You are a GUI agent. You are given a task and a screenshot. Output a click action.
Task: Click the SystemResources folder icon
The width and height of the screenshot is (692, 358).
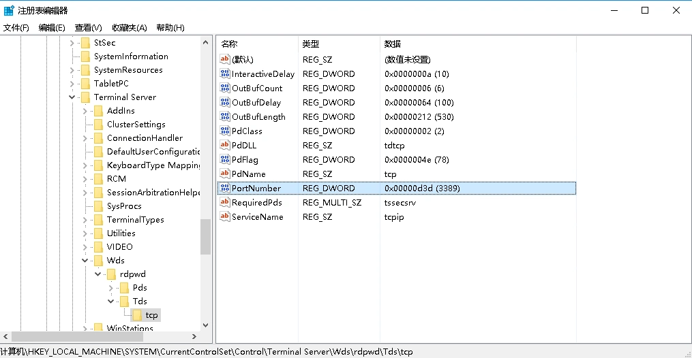tap(86, 70)
